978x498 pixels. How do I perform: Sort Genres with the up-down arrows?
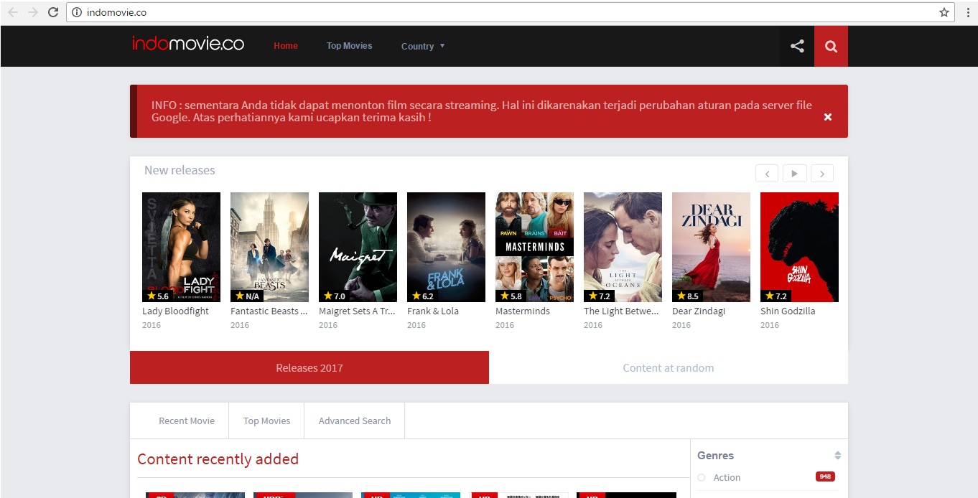(837, 456)
